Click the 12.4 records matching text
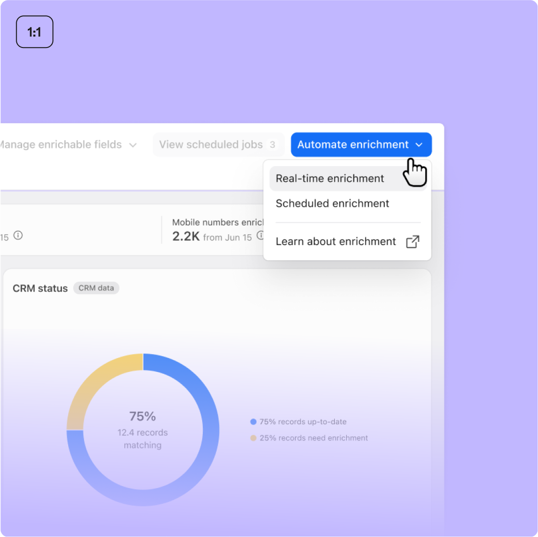538x537 pixels. point(142,439)
